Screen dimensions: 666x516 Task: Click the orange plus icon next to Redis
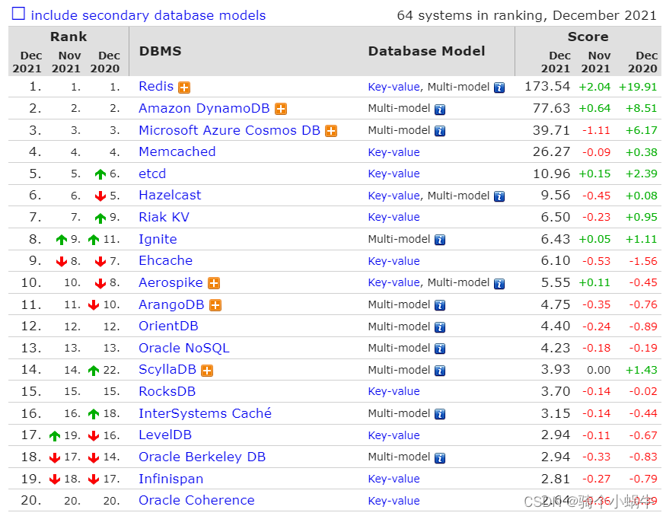[x=184, y=88]
